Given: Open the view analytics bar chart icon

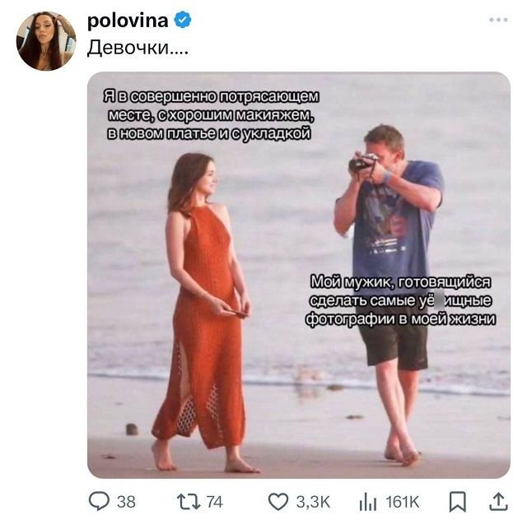Looking at the screenshot, I should pyautogui.click(x=367, y=500).
